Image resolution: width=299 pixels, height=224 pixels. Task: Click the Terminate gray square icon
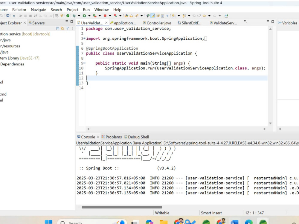tap(30, 16)
